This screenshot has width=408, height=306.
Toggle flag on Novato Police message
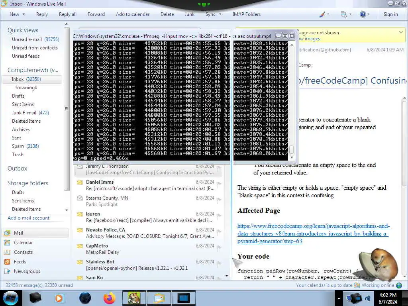tap(219, 231)
